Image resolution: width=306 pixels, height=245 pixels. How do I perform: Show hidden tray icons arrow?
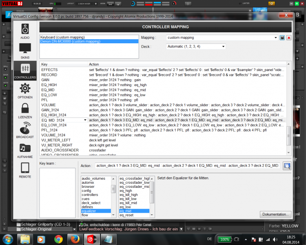(x=246, y=239)
